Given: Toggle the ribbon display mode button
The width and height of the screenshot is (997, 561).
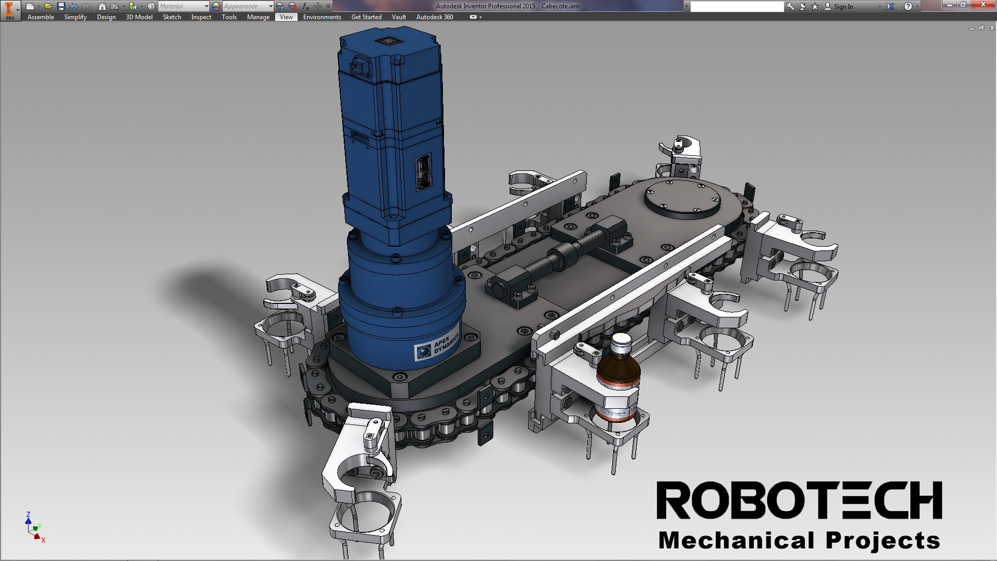Looking at the screenshot, I should click(x=473, y=17).
